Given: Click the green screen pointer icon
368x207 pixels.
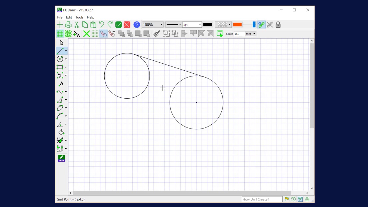Looking at the screenshot, I should [220, 34].
